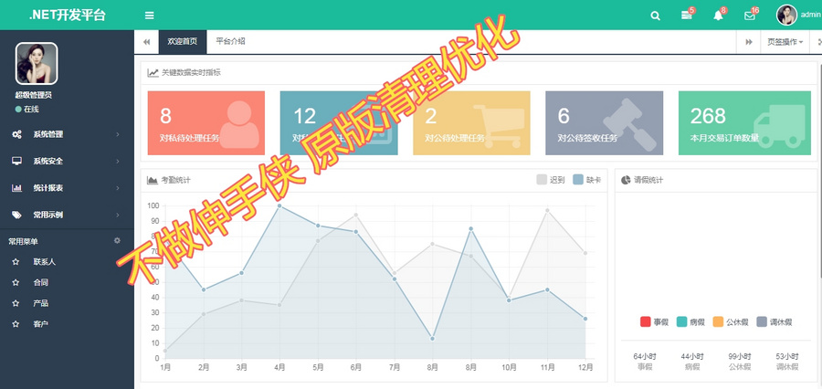Expand the 系统管理 menu chevron

[118, 135]
